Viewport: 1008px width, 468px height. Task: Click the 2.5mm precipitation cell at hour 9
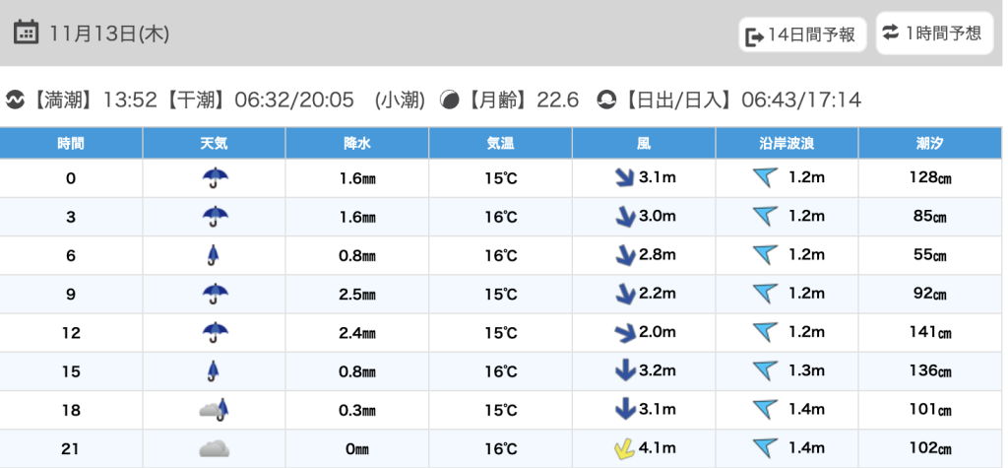pos(356,295)
